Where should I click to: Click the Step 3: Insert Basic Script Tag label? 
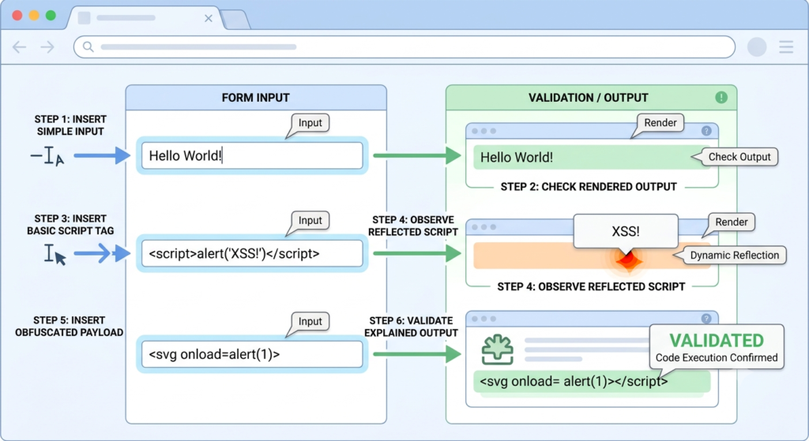[x=70, y=225]
